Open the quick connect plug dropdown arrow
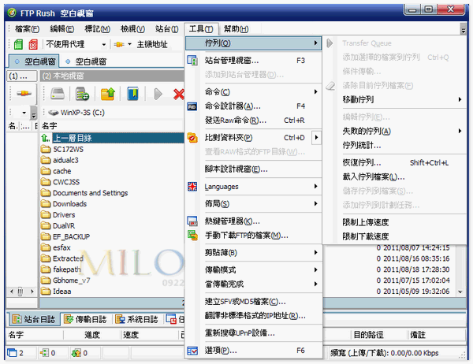The height and width of the screenshot is (364, 473). pyautogui.click(x=129, y=44)
